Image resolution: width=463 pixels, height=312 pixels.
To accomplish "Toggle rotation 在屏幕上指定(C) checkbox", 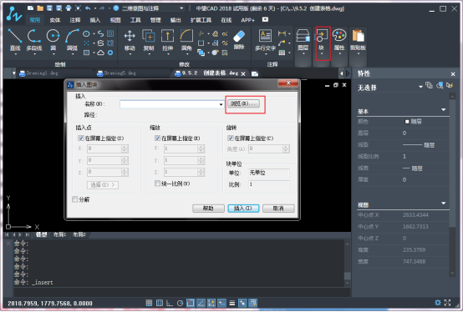I will pyautogui.click(x=231, y=138).
